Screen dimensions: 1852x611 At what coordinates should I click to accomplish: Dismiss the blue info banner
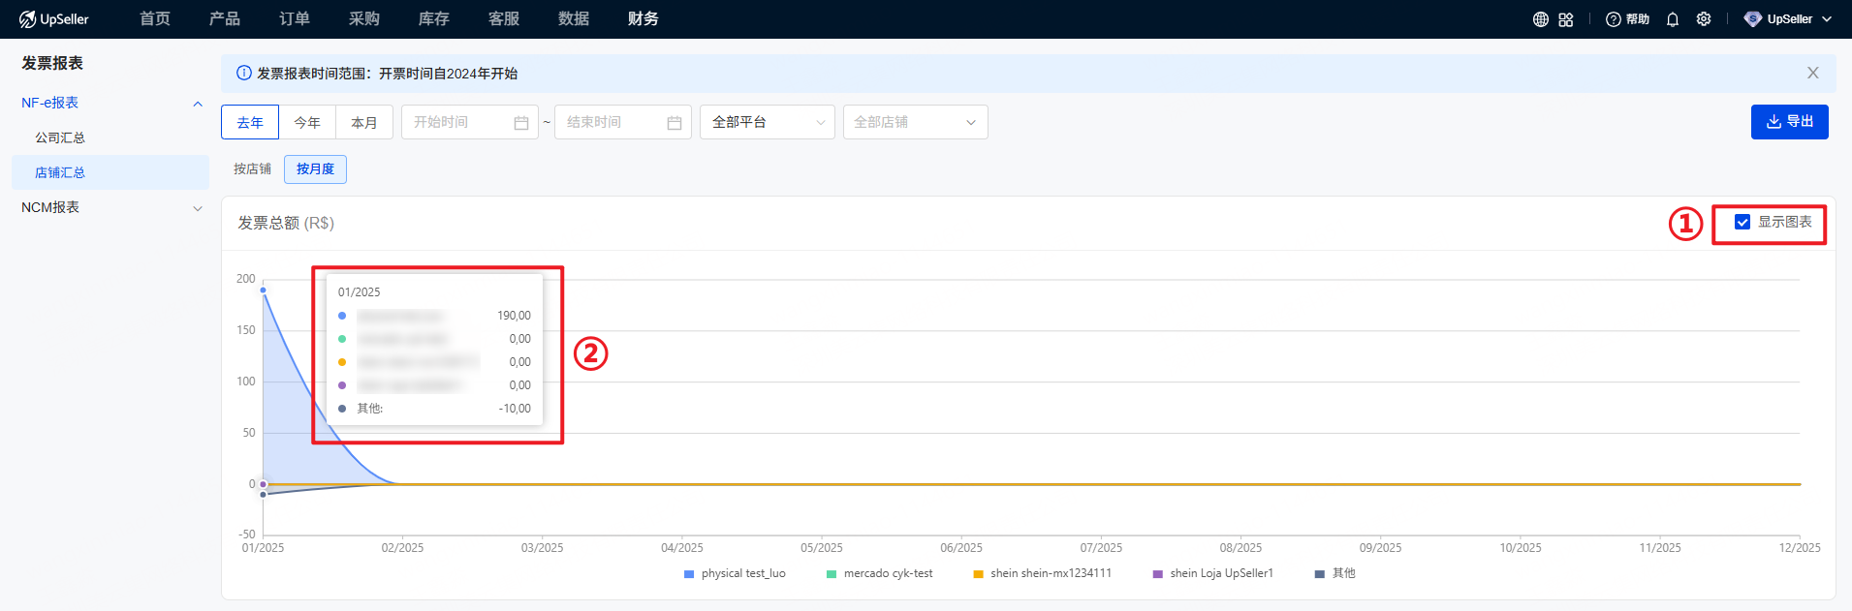click(x=1812, y=74)
